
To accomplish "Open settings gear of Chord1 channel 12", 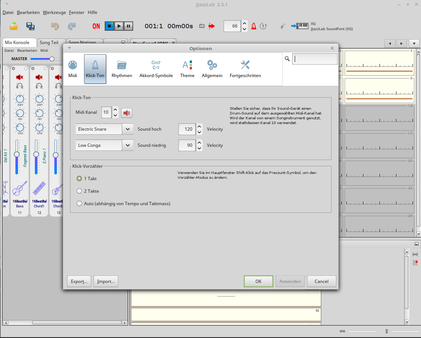I will [33, 69].
